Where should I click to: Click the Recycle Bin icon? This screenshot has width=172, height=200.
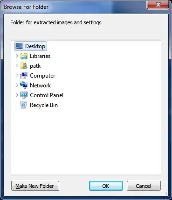coord(24,105)
